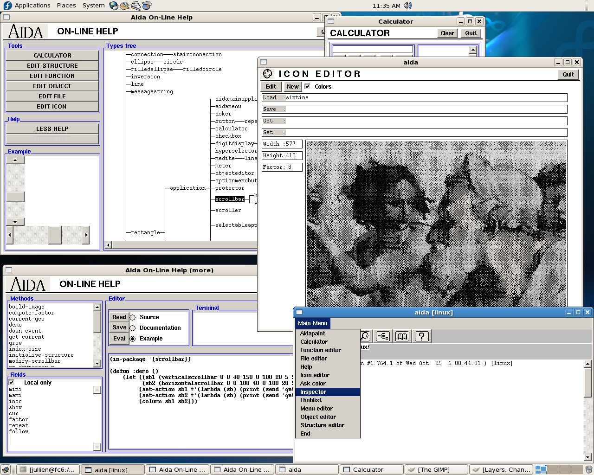Screen dimensions: 594x475
Task: Click the CALCULATOR tool button in On-Line Help
Action: pyautogui.click(x=52, y=55)
